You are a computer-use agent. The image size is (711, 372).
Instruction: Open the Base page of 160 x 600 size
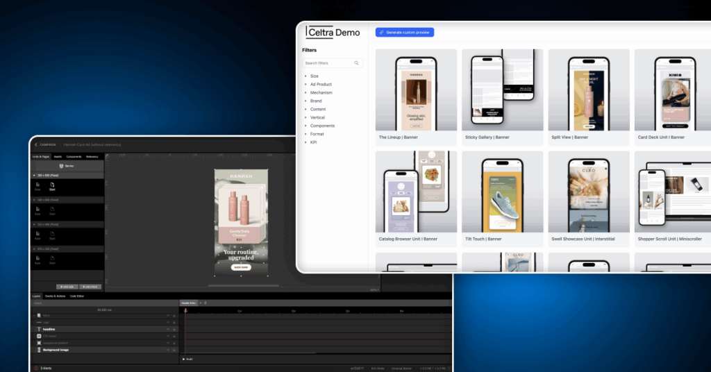click(x=37, y=210)
